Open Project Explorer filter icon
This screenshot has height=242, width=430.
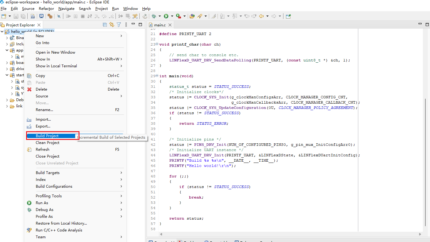coord(119,25)
